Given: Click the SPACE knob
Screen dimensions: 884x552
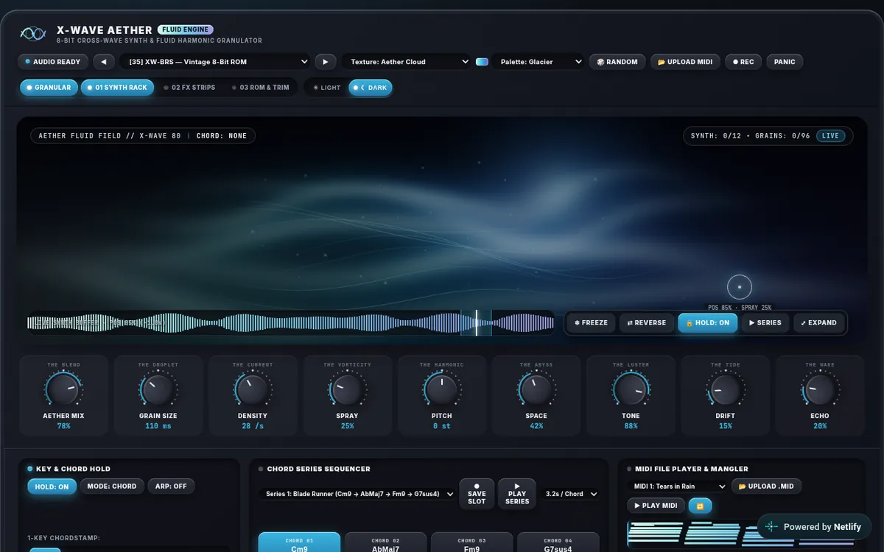Looking at the screenshot, I should click(536, 389).
